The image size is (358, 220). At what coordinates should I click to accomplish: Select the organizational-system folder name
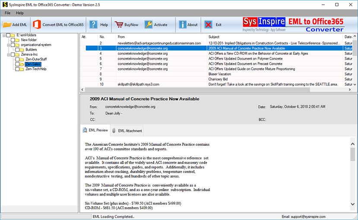pos(36,45)
